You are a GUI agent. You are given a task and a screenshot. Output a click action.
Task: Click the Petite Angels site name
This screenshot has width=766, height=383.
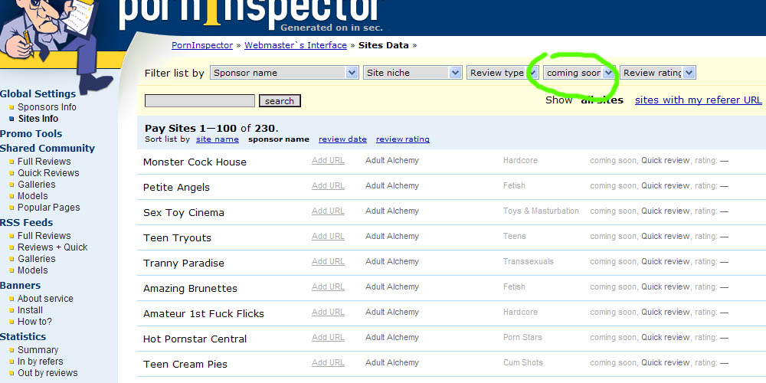[x=176, y=188]
